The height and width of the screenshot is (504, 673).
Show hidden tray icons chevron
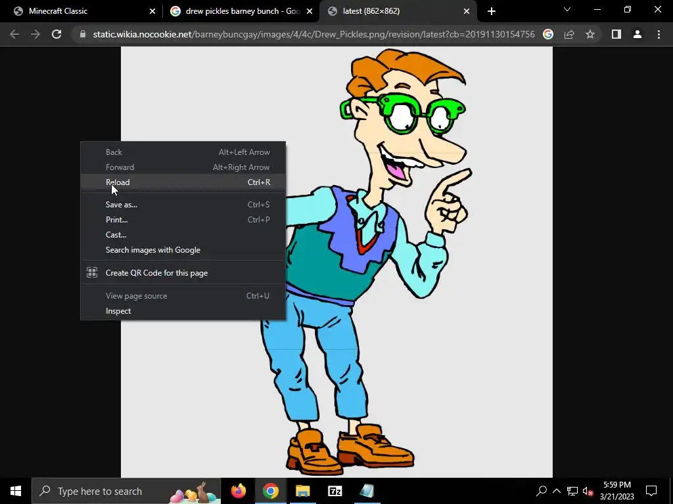pos(556,491)
